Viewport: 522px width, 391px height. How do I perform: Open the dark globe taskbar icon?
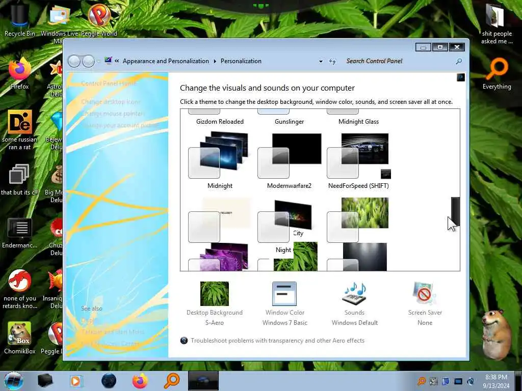click(109, 381)
